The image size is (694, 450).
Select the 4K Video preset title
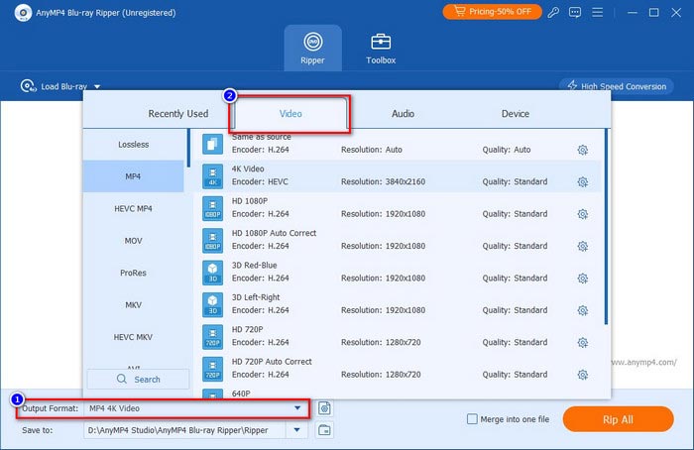248,169
